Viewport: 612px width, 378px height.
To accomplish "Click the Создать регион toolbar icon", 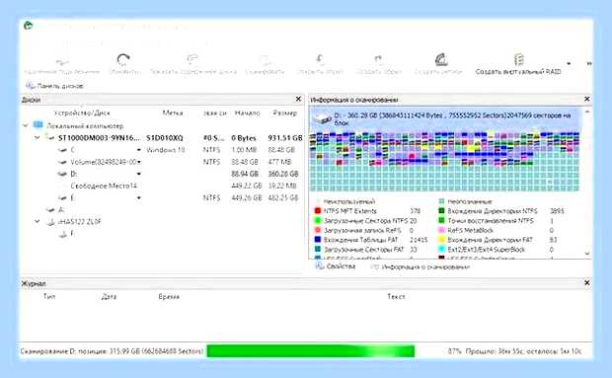I will click(441, 59).
